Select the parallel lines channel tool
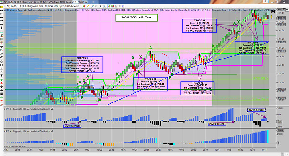 click(2, 57)
